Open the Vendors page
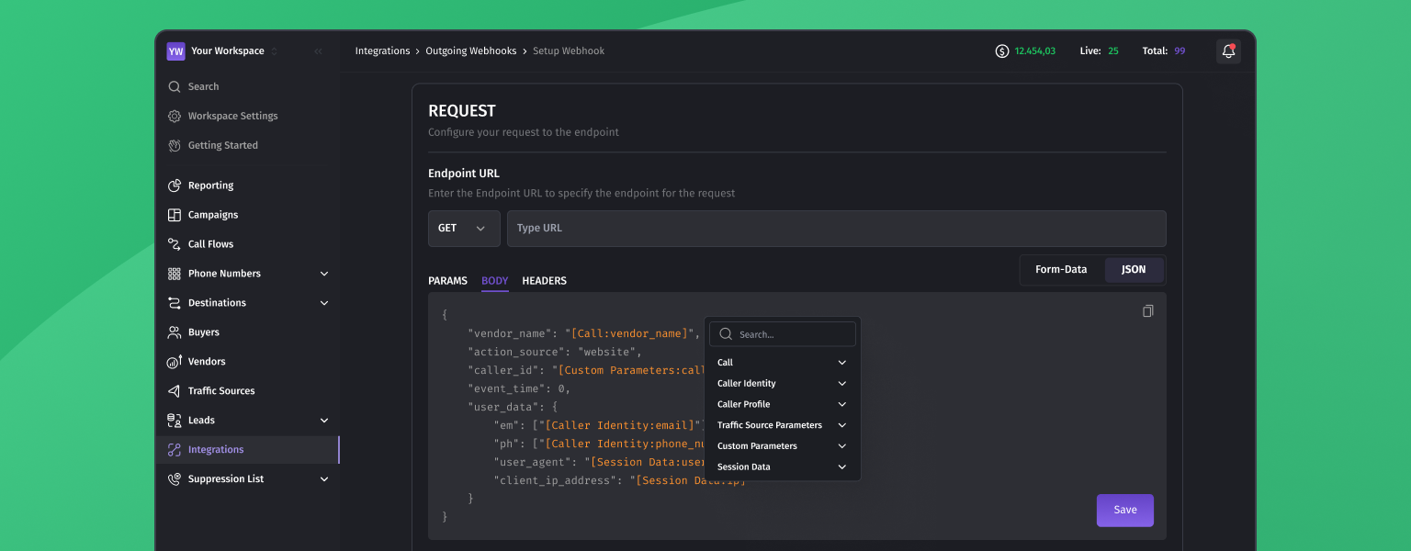 pos(206,362)
